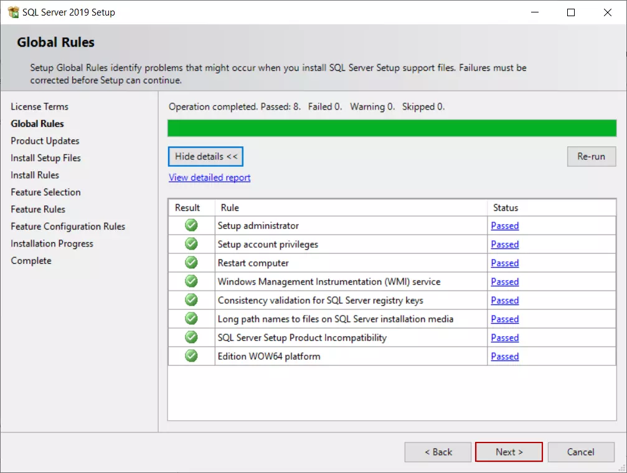Image resolution: width=627 pixels, height=473 pixels.
Task: Open Passed status for WMI service
Action: (504, 282)
